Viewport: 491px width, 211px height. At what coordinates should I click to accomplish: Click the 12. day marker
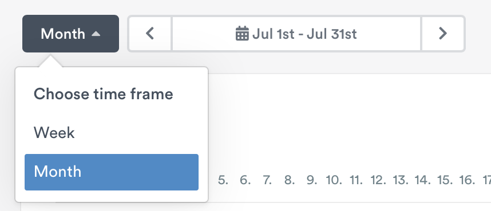(x=378, y=180)
